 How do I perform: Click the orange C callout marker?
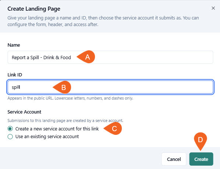tap(113, 128)
